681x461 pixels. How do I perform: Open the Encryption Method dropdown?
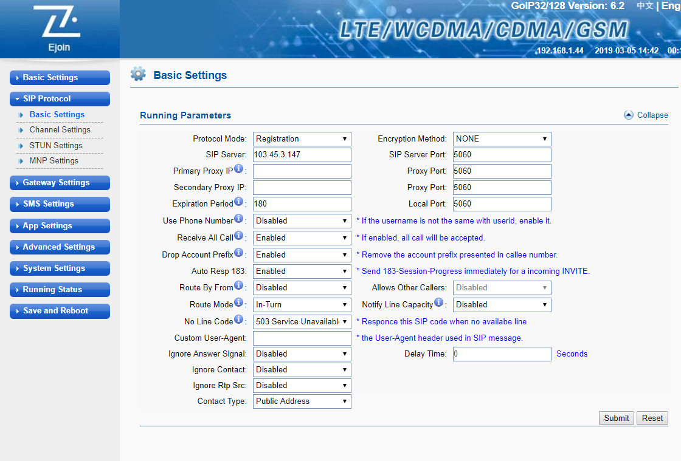pyautogui.click(x=502, y=139)
